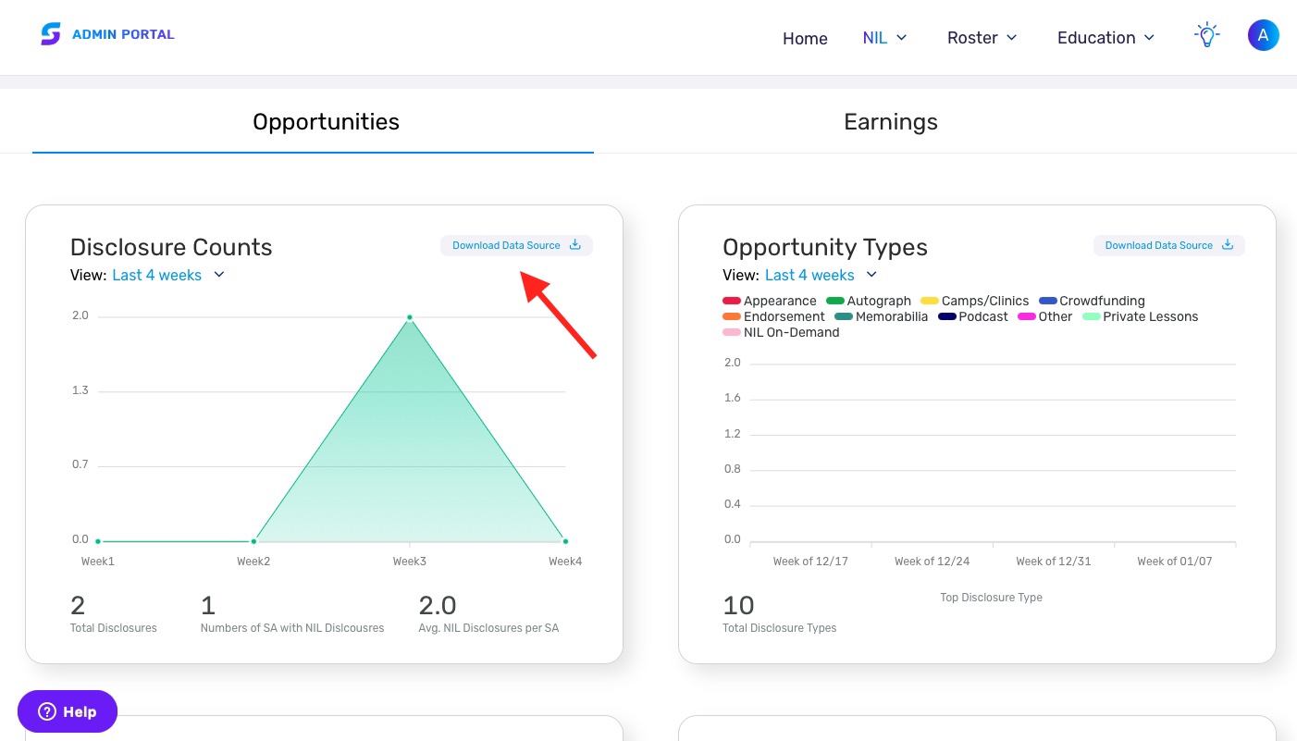1297x741 pixels.
Task: Open the lightbulb tips icon
Action: [x=1206, y=36]
